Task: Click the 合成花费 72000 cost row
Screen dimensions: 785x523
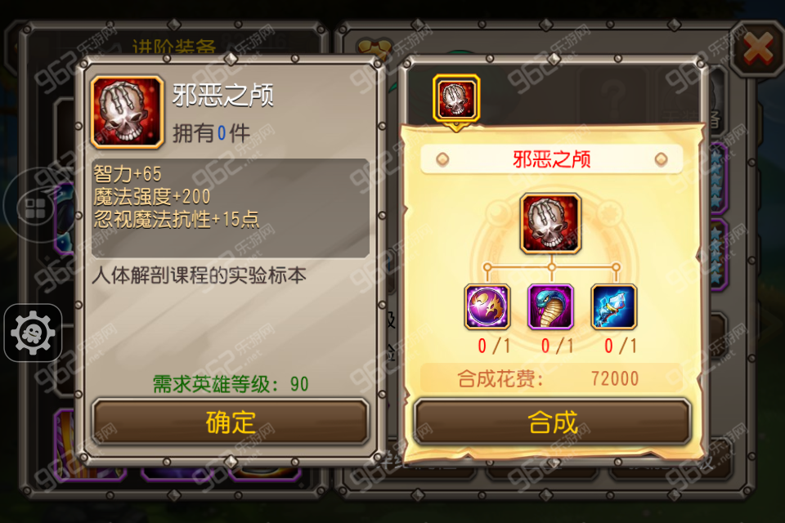Action: pos(550,378)
